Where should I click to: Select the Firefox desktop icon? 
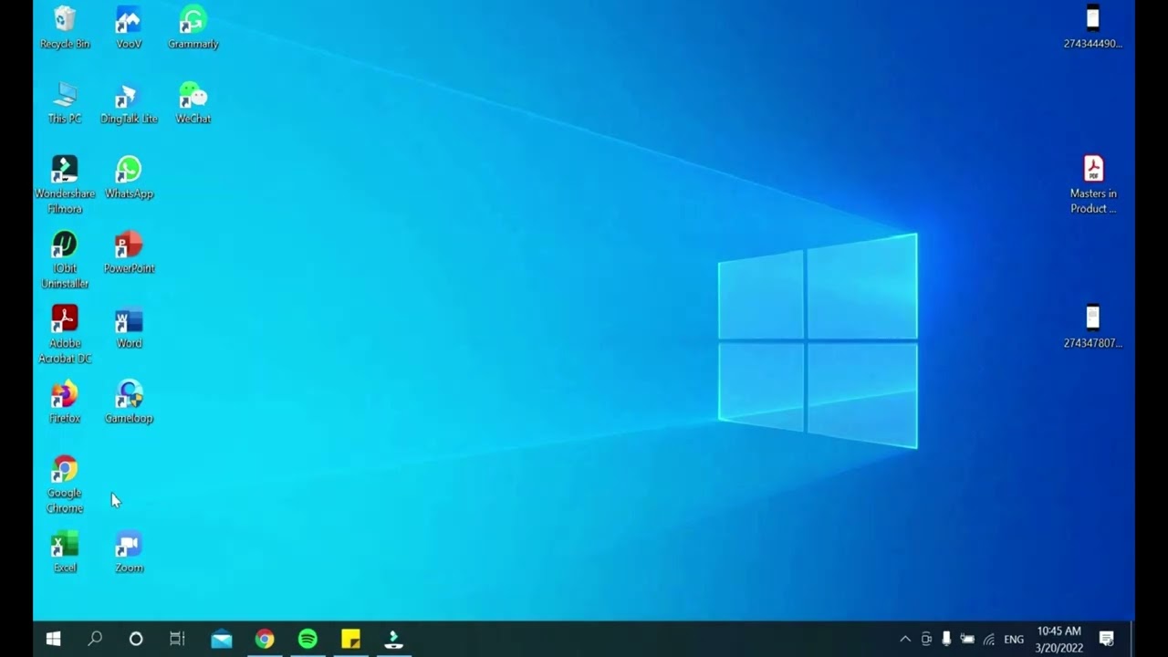pyautogui.click(x=65, y=401)
